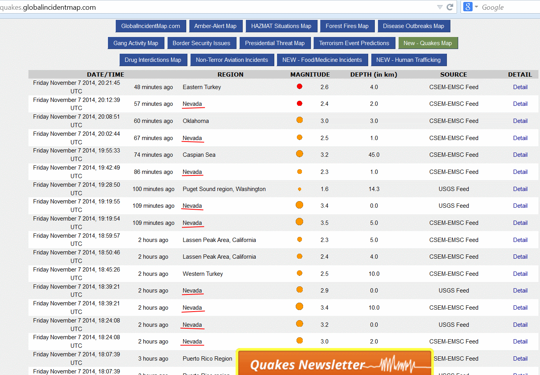Screen dimensions: 540x375
Task: Click the SOURCE column header
Action: coord(454,75)
